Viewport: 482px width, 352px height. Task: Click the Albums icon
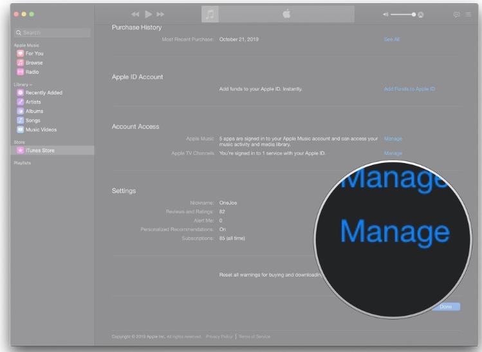pos(21,111)
